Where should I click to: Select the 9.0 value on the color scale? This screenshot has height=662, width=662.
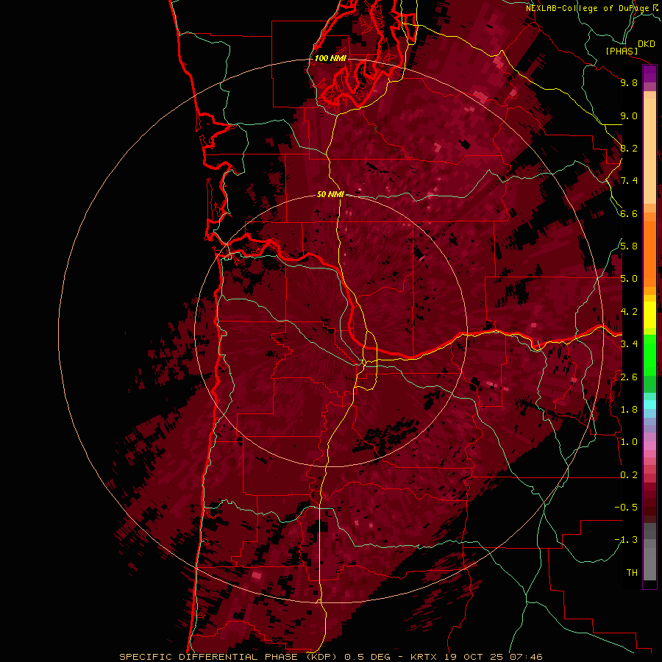(x=629, y=115)
